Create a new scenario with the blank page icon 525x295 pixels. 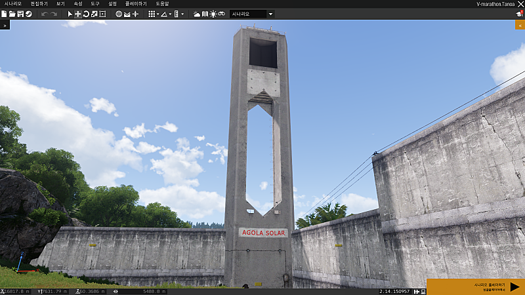tap(4, 14)
